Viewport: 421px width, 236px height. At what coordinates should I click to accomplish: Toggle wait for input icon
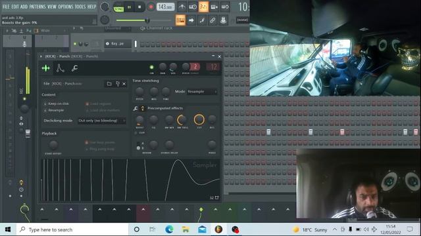(x=193, y=7)
